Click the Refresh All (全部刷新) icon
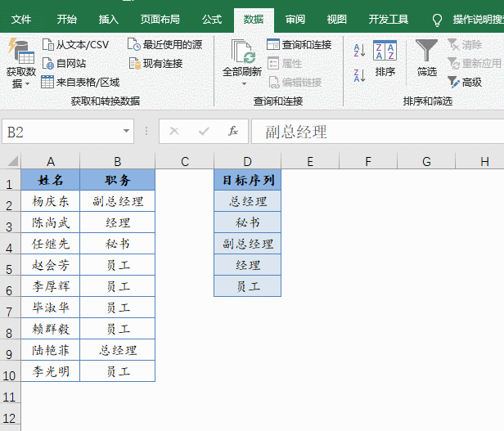504x431 pixels. (x=243, y=52)
